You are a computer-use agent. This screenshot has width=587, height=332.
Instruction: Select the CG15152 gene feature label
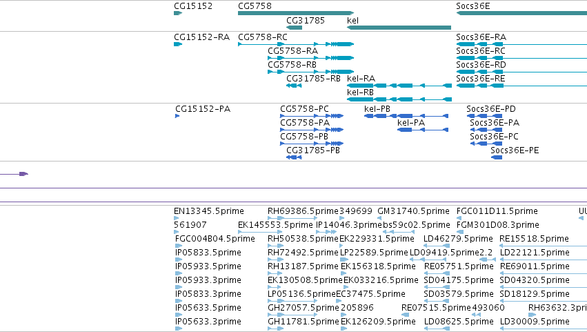(193, 6)
